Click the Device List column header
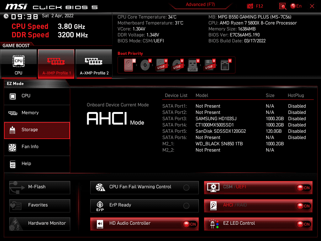The image size is (321, 241). [176, 95]
